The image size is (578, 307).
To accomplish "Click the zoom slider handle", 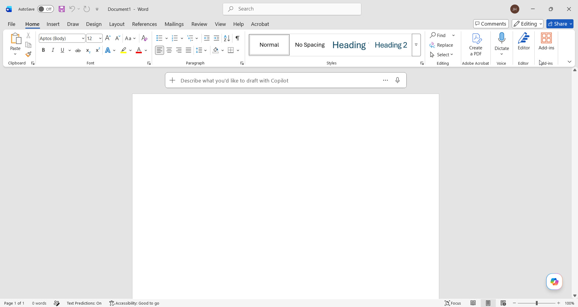I will tap(537, 303).
